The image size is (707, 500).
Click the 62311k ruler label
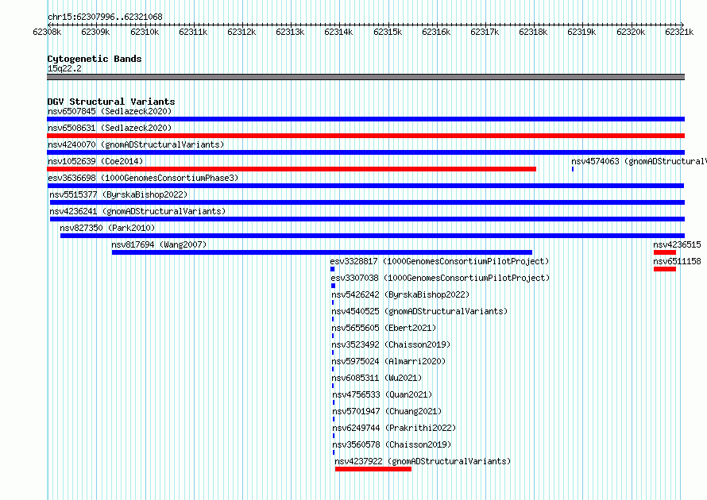pyautogui.click(x=193, y=32)
